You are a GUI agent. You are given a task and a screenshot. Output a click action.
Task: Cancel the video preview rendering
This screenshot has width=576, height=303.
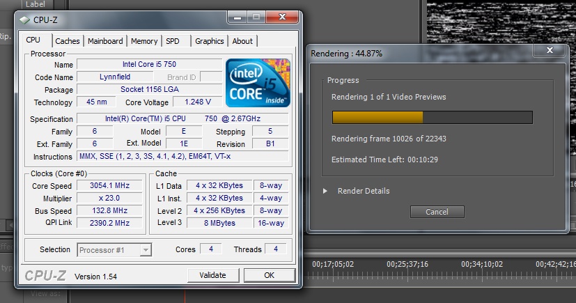coord(436,212)
